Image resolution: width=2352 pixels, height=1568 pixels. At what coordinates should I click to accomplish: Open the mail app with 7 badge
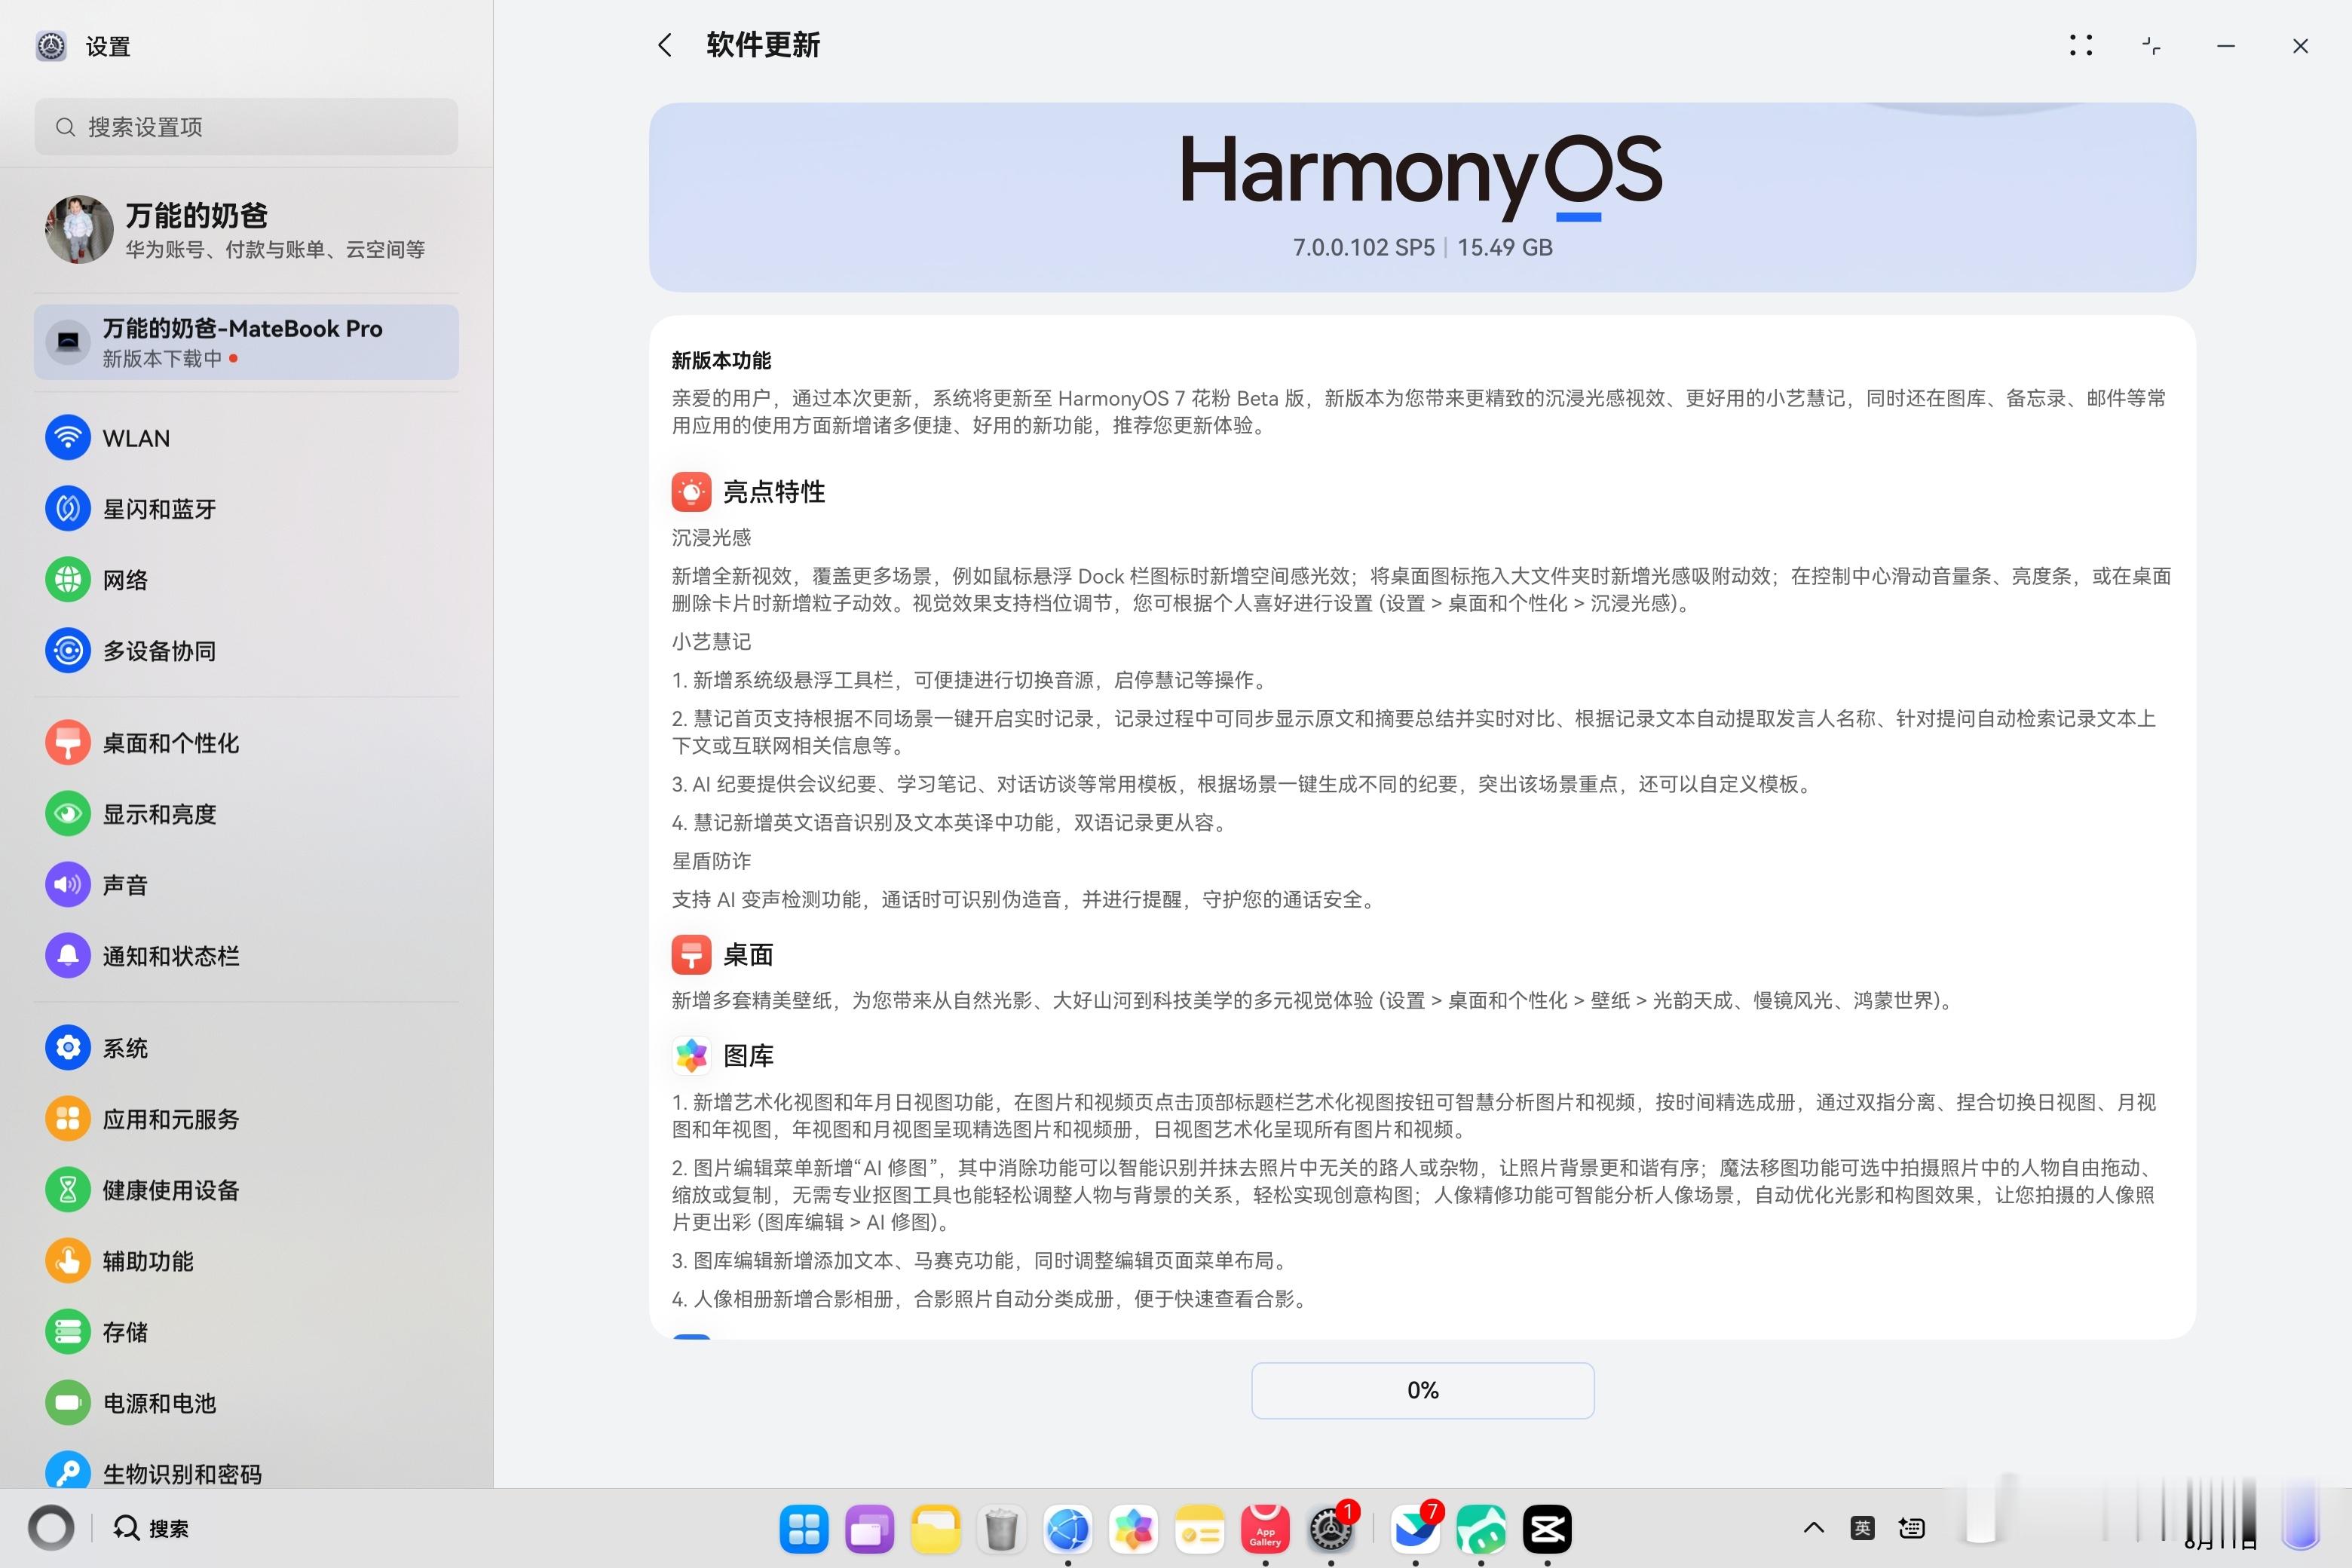coord(1415,1529)
